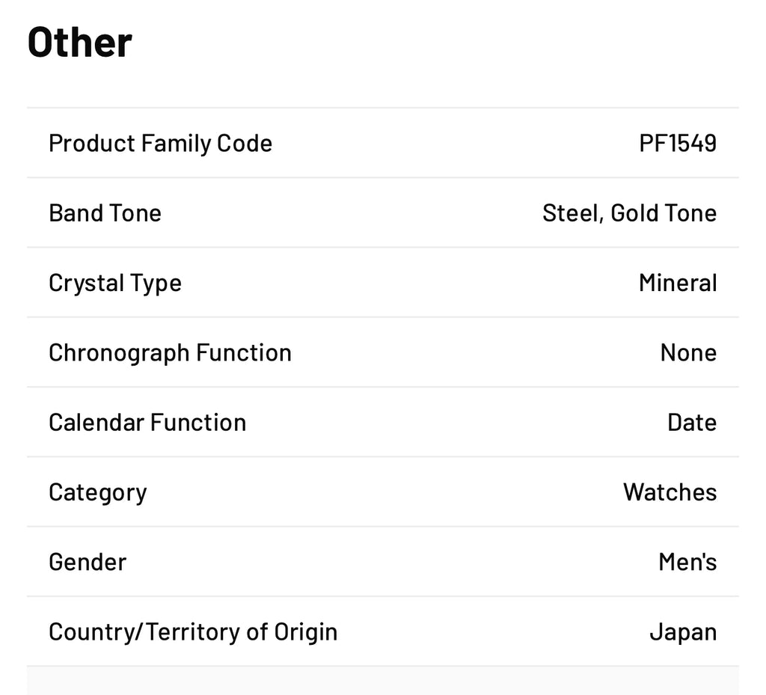Click the word 'Steel,' in the Band Tone value
This screenshot has width=766, height=695.
[573, 213]
